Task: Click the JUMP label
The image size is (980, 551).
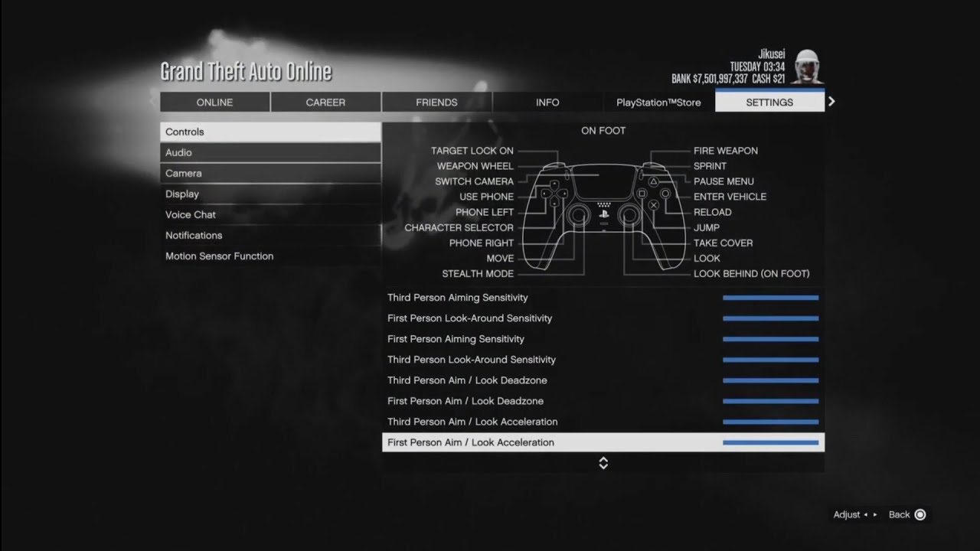Action: 707,227
